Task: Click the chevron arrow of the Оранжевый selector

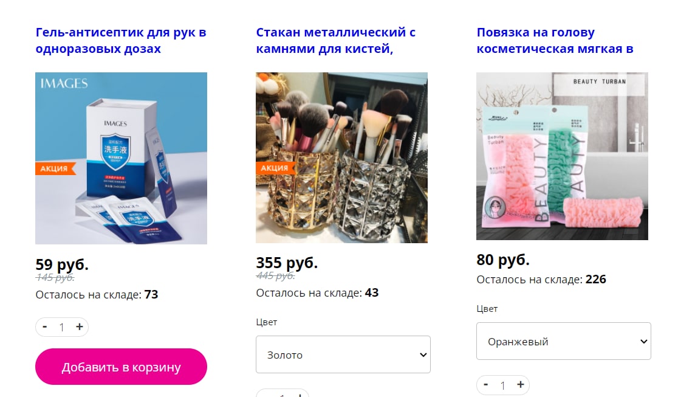Action: pos(643,342)
